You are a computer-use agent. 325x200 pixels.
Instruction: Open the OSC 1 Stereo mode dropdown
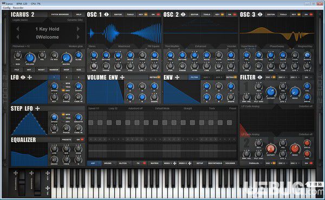[x=93, y=46]
